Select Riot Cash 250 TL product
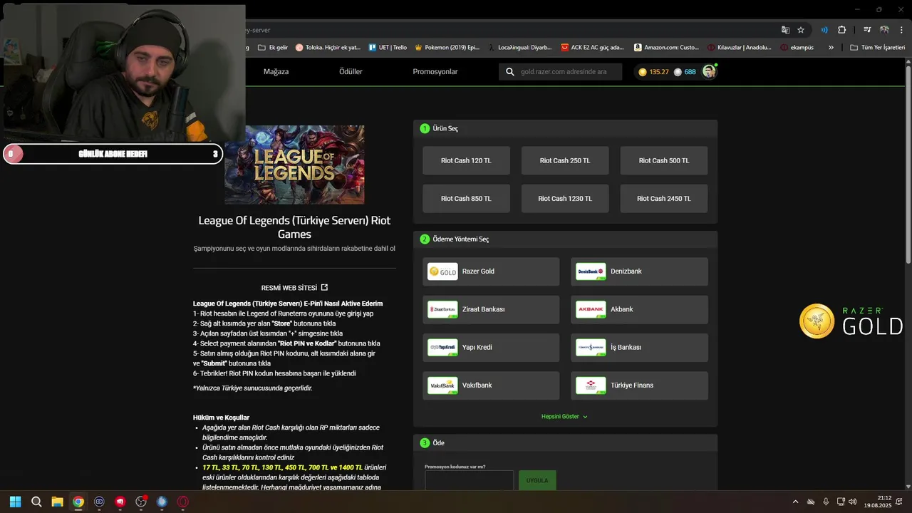Image resolution: width=912 pixels, height=513 pixels. point(565,160)
